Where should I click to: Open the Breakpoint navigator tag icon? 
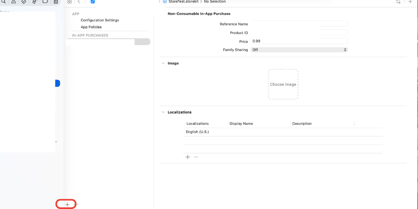click(45, 2)
